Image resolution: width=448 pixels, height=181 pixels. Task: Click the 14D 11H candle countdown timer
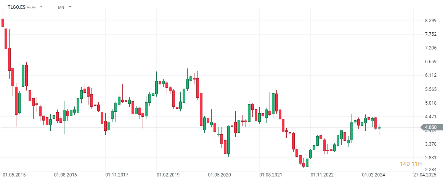(x=411, y=164)
